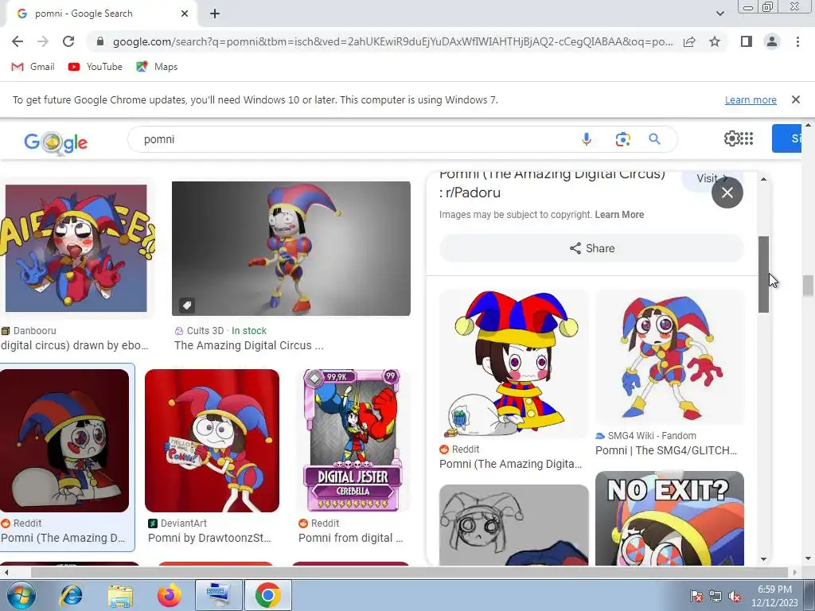Viewport: 815px width, 611px height.
Task: Click the blue Sign in button
Action: point(786,138)
